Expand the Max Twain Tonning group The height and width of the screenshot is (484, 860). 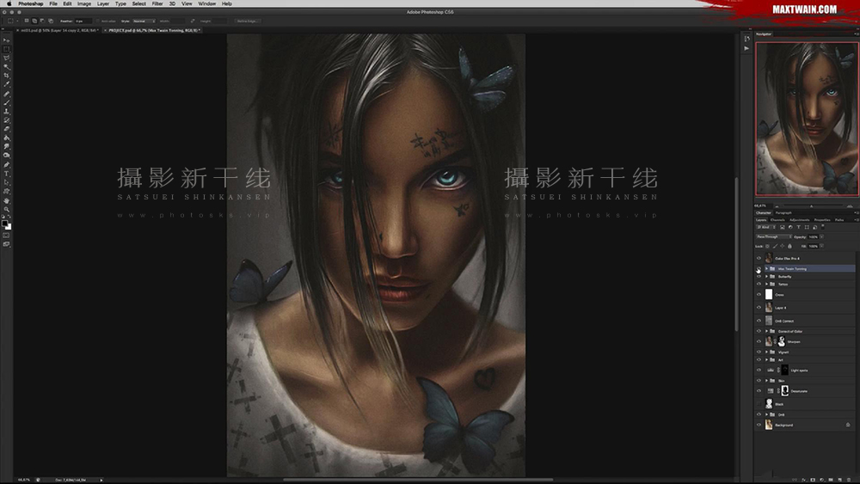click(x=767, y=268)
